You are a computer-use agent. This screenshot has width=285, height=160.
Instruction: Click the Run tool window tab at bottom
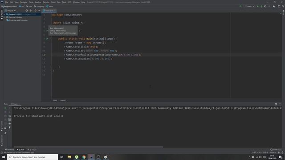[20, 150]
